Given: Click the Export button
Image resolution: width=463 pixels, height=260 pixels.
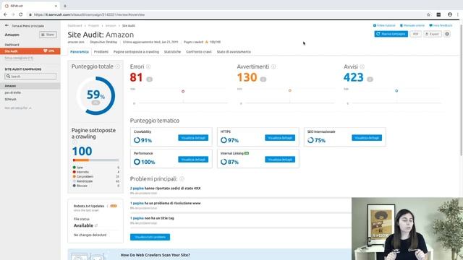Looking at the screenshot, I should (x=433, y=34).
